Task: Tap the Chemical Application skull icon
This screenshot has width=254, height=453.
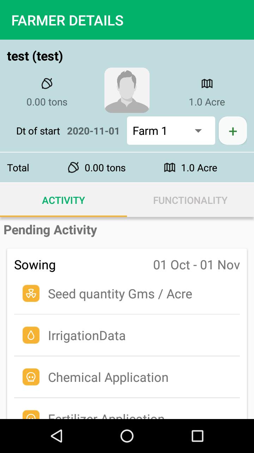Action: [31, 377]
